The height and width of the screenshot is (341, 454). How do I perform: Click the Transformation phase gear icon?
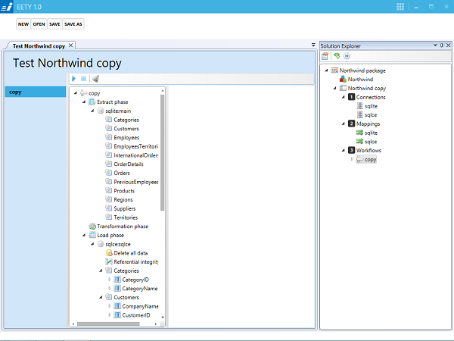click(x=92, y=226)
